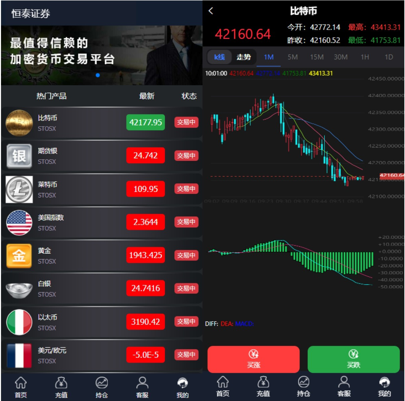Tap the silver futures 银 icon
Viewport: 405px width, 401px height.
click(x=19, y=156)
